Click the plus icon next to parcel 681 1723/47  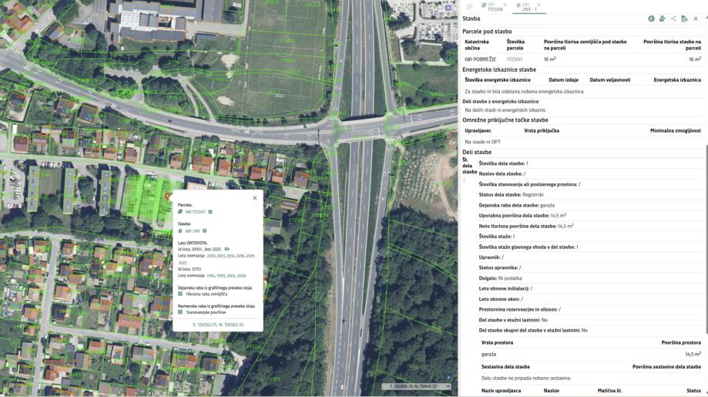click(210, 211)
